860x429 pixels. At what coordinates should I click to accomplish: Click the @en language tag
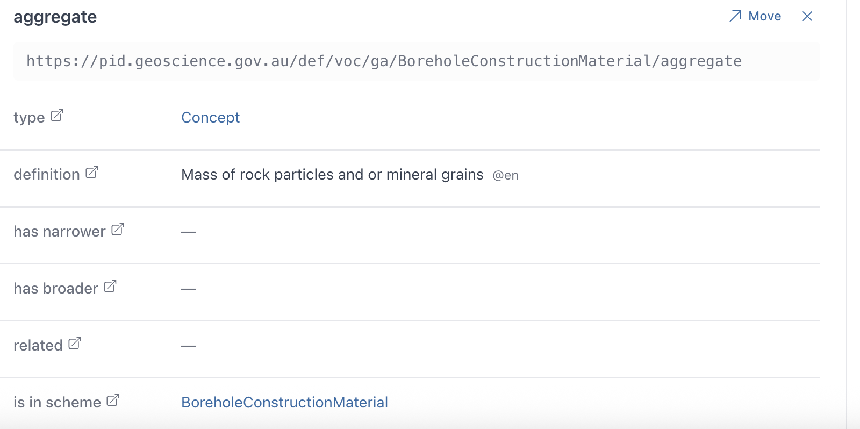point(505,175)
